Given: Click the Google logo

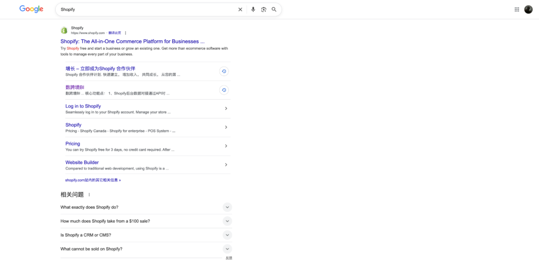Looking at the screenshot, I should [x=31, y=9].
